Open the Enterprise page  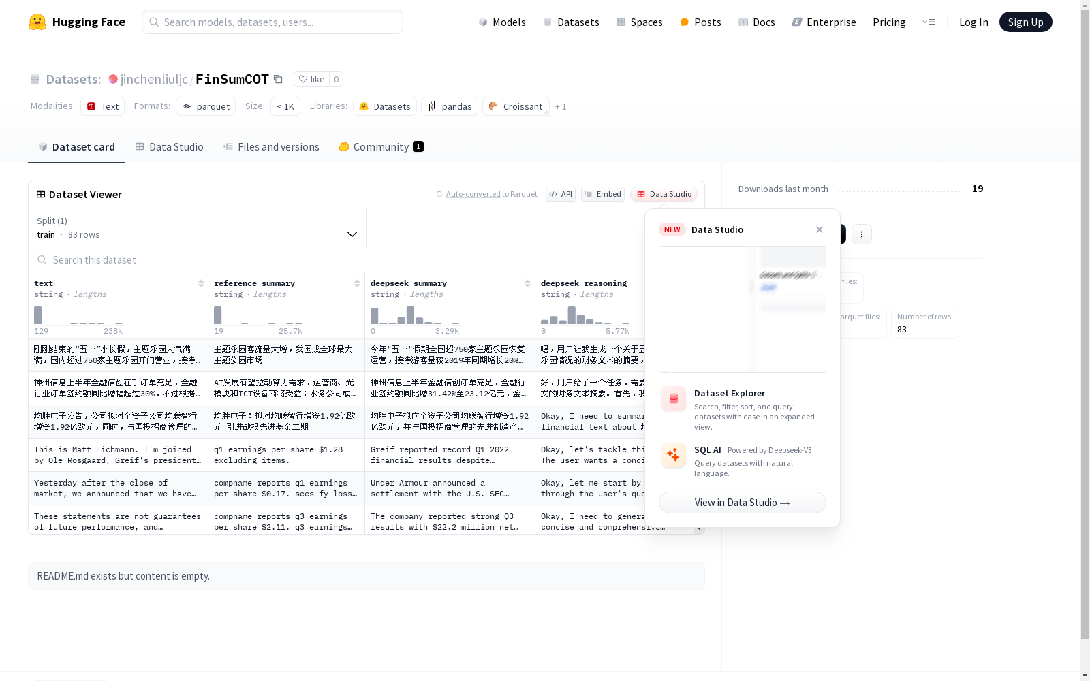(x=824, y=22)
